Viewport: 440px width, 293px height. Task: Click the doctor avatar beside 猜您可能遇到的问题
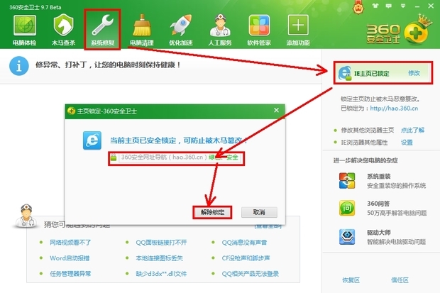tap(26, 216)
